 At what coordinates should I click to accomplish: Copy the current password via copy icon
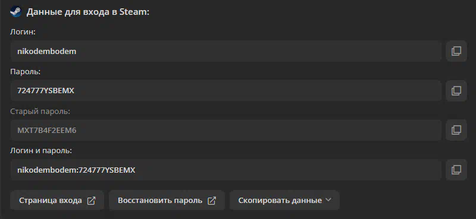(x=456, y=91)
